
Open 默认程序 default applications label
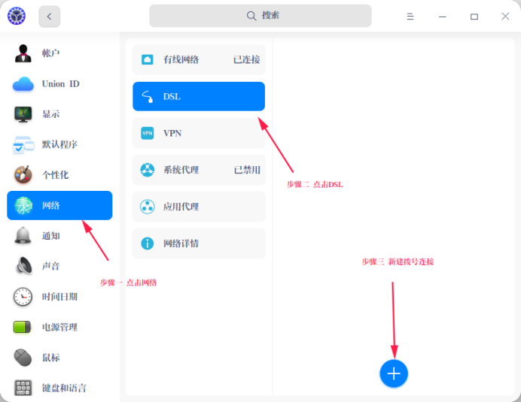pyautogui.click(x=59, y=144)
